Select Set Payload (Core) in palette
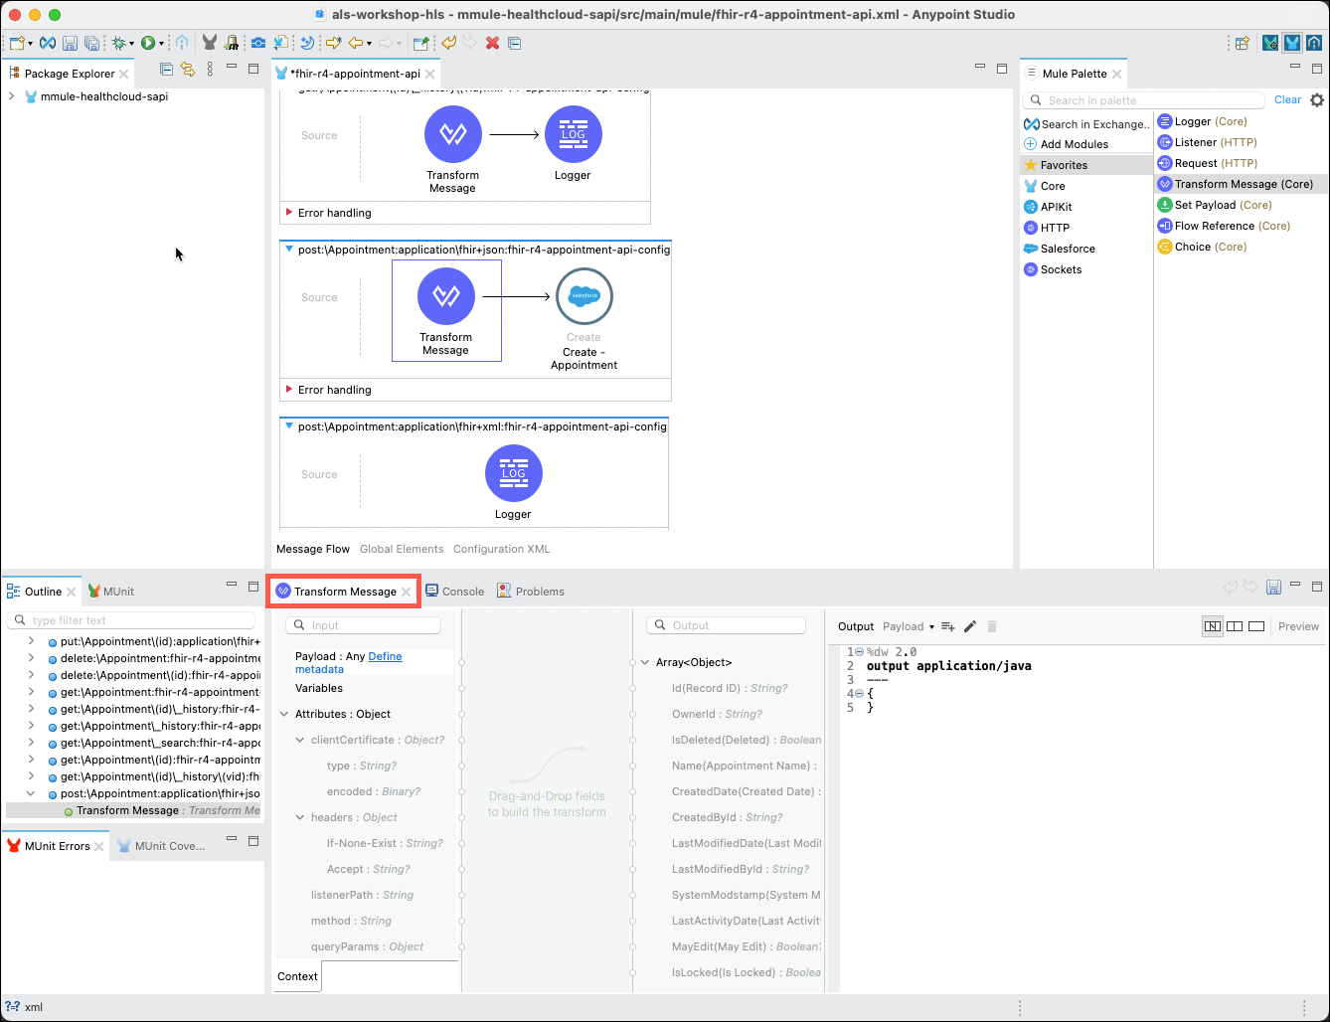This screenshot has height=1022, width=1330. click(x=1215, y=205)
